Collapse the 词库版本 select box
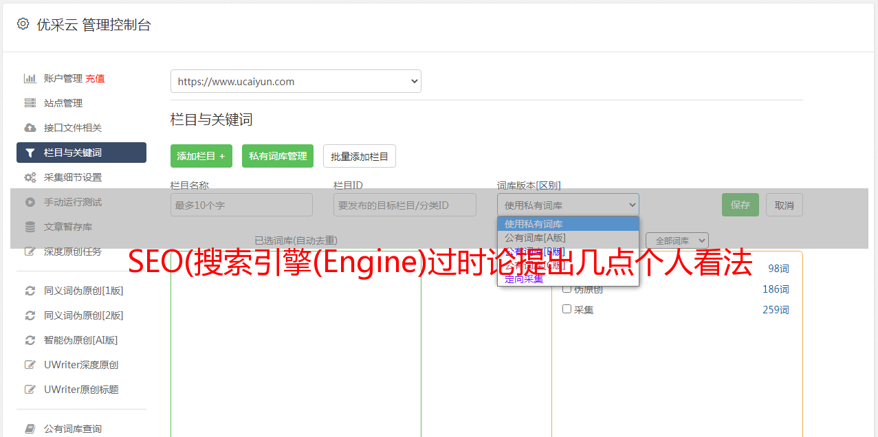The image size is (878, 437). (x=568, y=205)
